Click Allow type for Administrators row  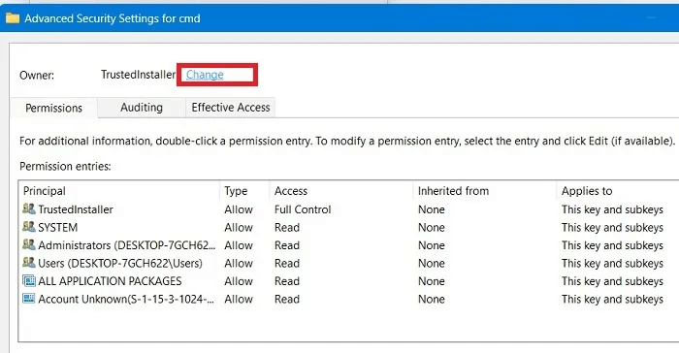pyautogui.click(x=239, y=245)
